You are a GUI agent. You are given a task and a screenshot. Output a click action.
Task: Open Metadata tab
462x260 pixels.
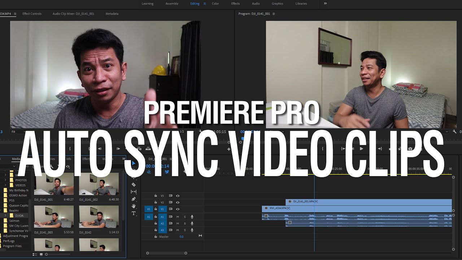[x=112, y=14]
